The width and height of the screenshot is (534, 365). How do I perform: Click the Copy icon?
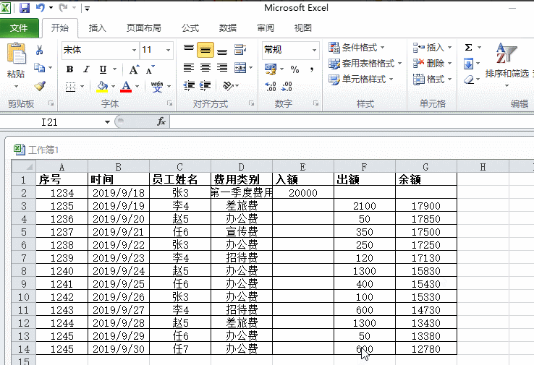[x=40, y=68]
